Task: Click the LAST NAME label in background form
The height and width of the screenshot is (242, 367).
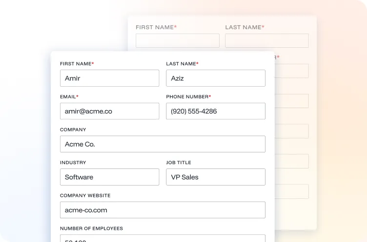Action: [x=243, y=27]
